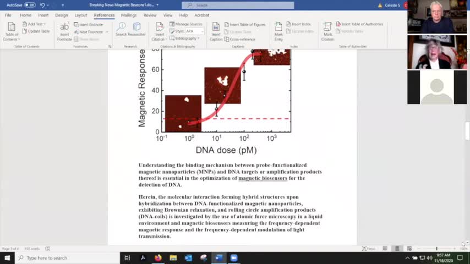Switch to Focus view mode
470x264 pixels.
pos(368,249)
